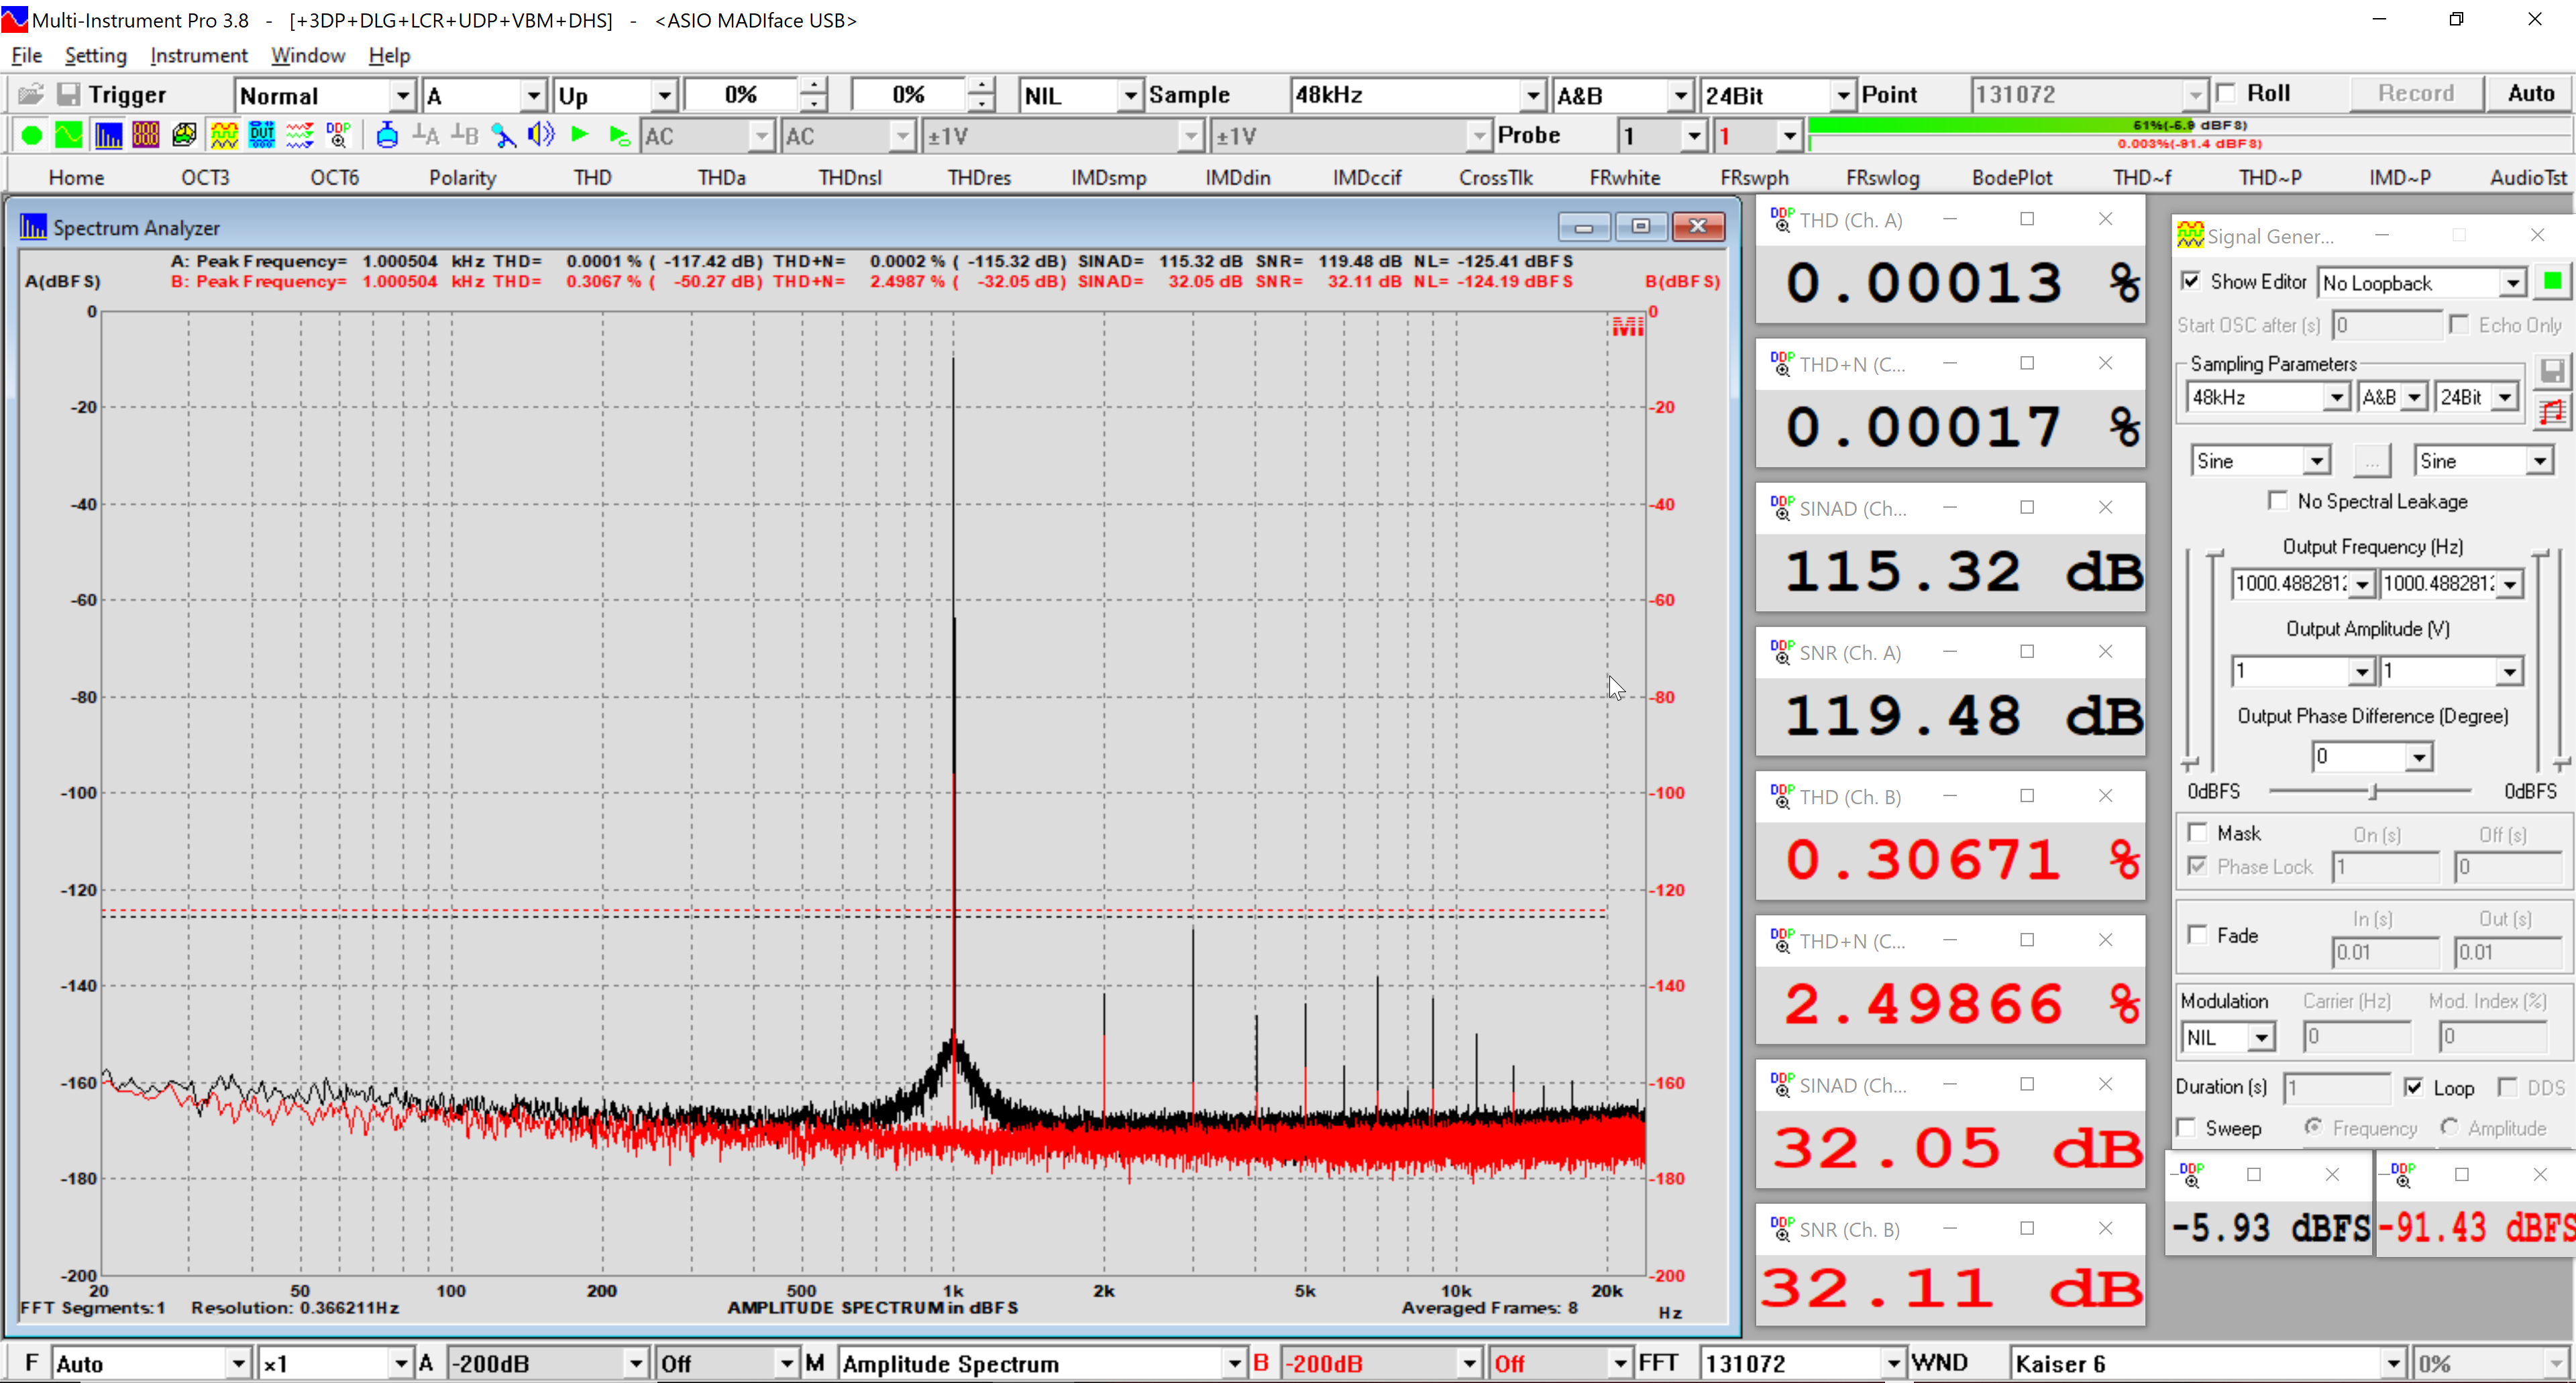Click the DDP icon of the -5.93 dBFS viewer
The image size is (2576, 1383).
point(2192,1175)
